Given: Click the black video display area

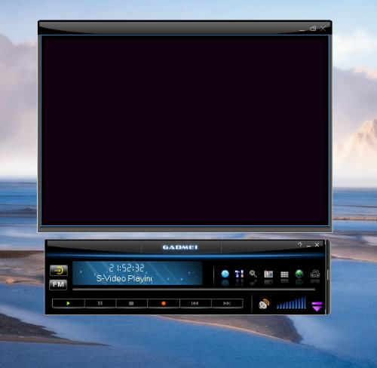Looking at the screenshot, I should 185,130.
